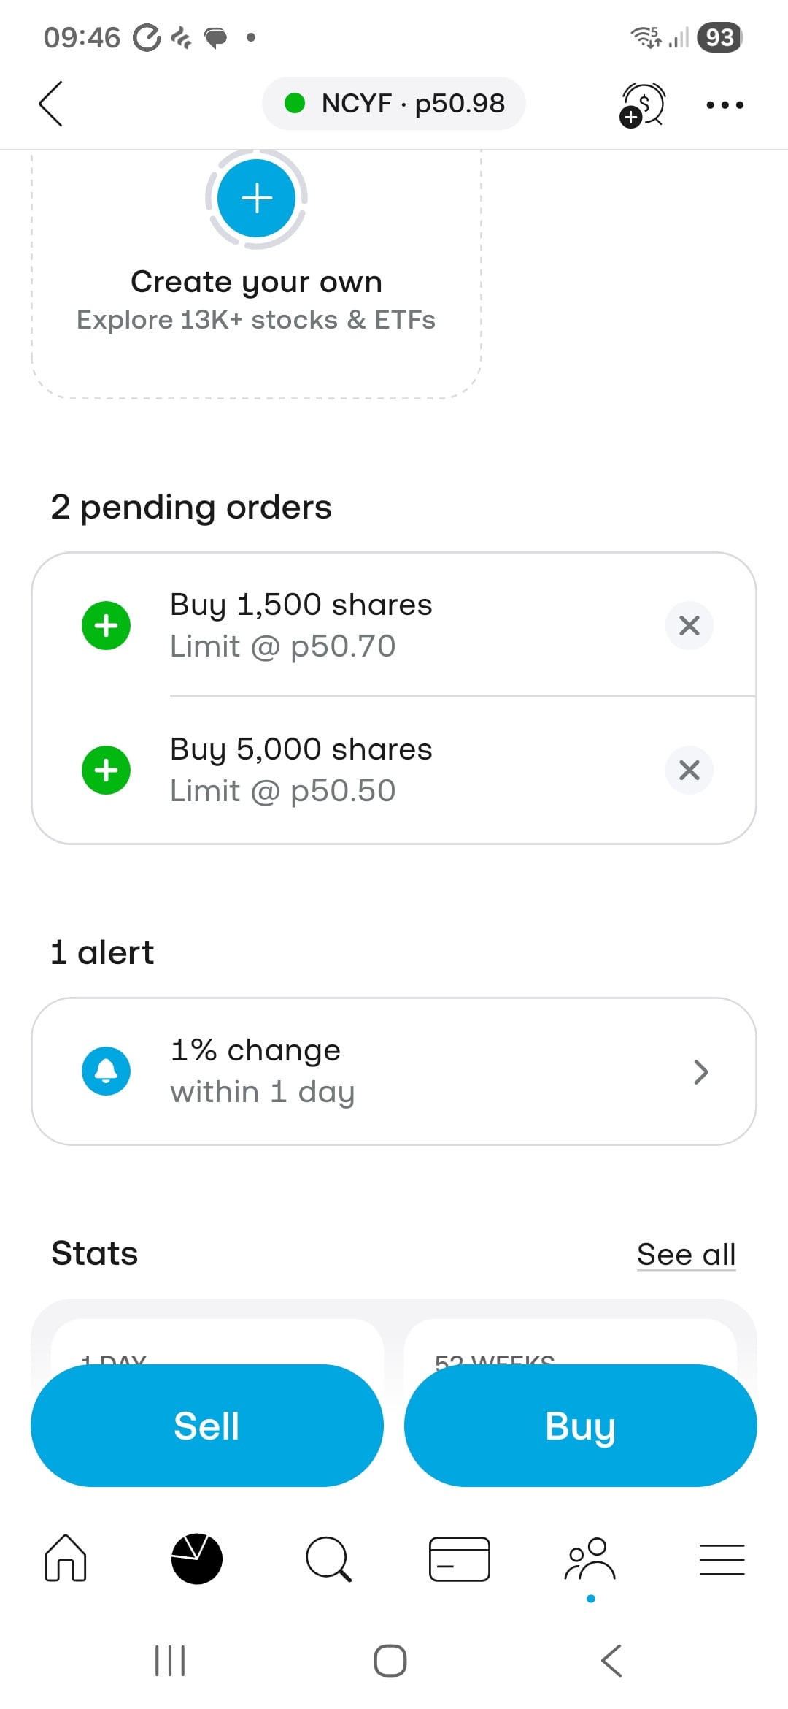Open See all stats link

click(x=686, y=1254)
